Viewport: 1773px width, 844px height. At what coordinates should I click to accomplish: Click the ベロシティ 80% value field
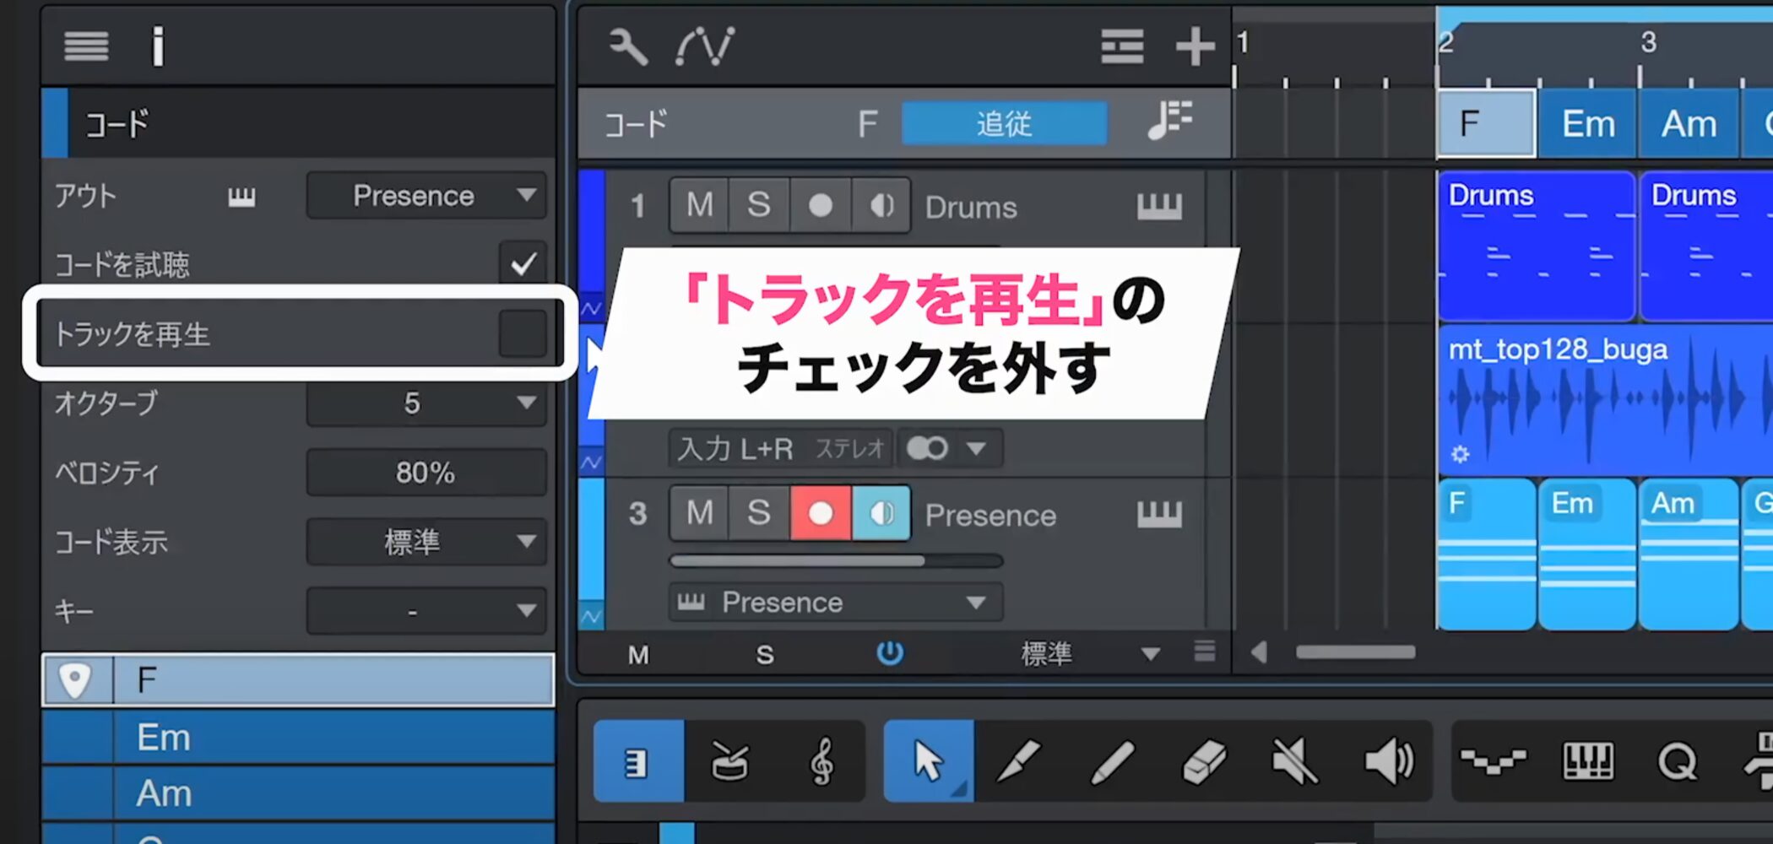(x=426, y=473)
